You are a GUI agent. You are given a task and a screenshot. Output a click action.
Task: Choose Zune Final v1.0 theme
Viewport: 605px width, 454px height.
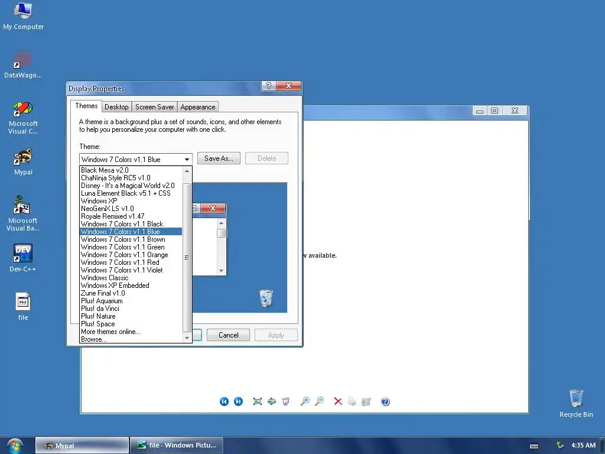131,293
